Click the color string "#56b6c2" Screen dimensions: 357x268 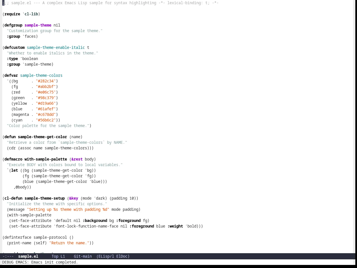coord(46,120)
